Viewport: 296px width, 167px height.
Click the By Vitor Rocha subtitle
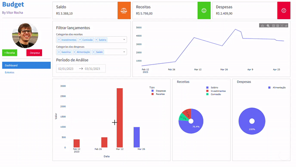coord(13,13)
